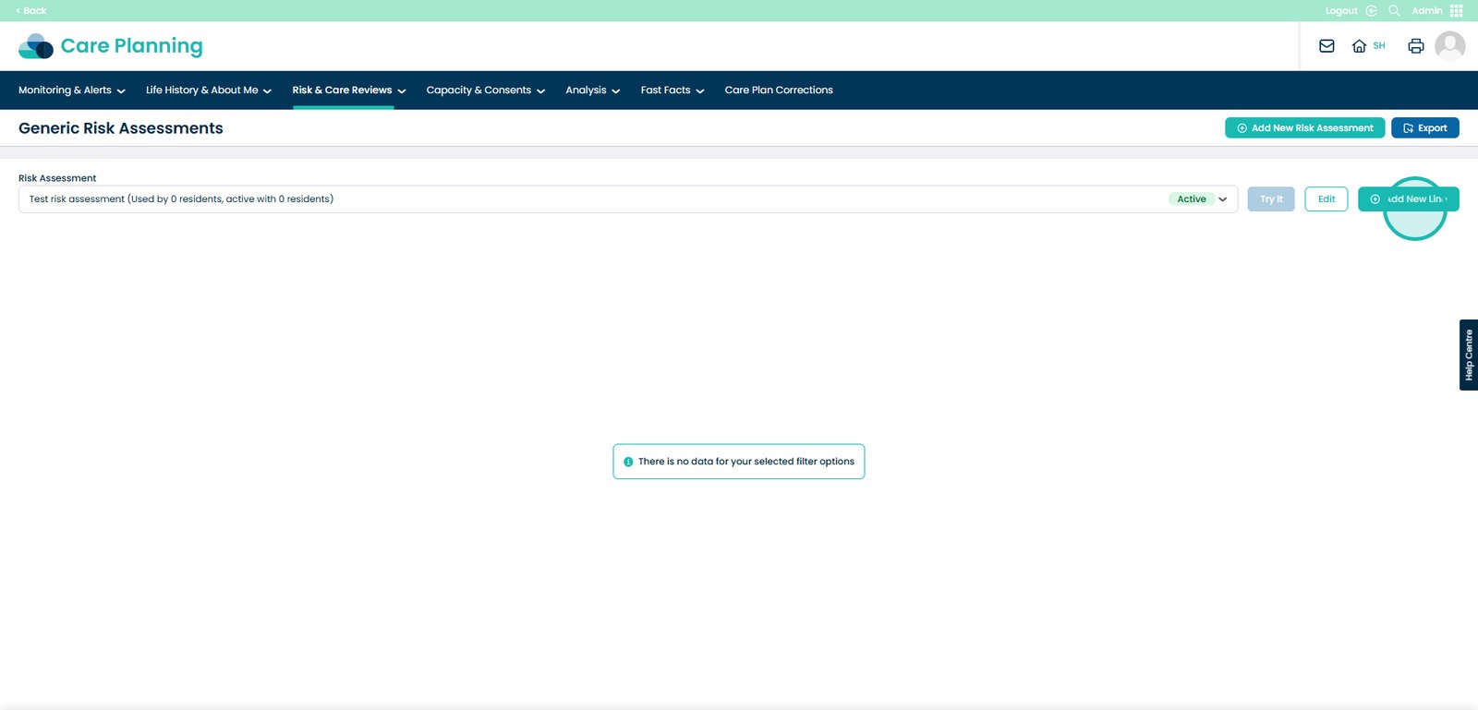The width and height of the screenshot is (1478, 710).
Task: Open the Fast Facts menu
Action: pyautogui.click(x=672, y=90)
